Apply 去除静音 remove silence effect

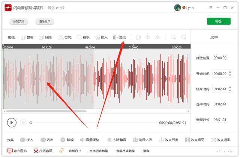[x=117, y=140]
